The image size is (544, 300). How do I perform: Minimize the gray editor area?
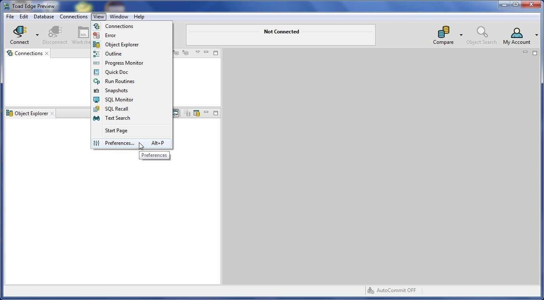point(525,52)
